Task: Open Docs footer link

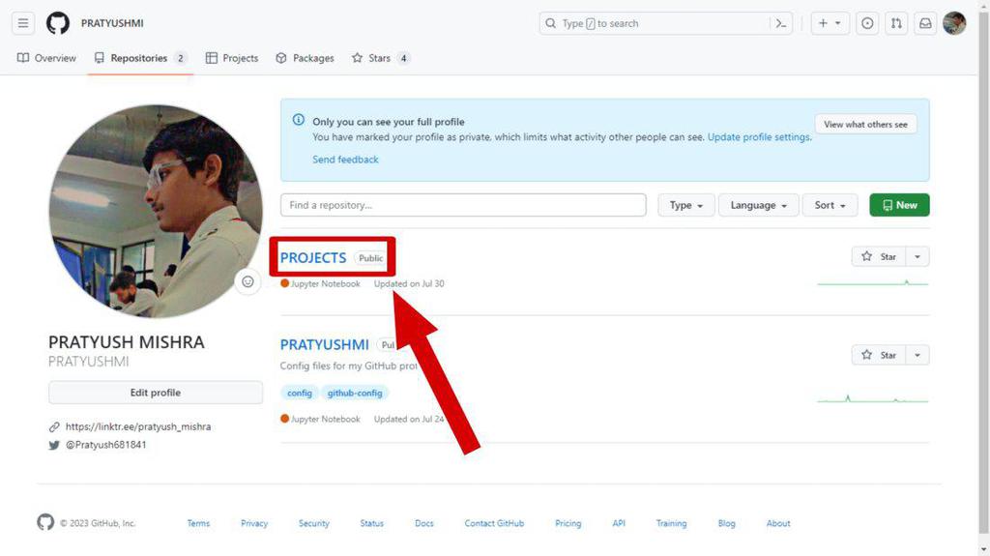Action: (x=424, y=523)
